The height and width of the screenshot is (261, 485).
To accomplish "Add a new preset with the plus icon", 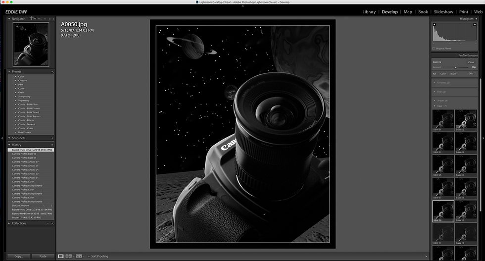I will pos(52,71).
